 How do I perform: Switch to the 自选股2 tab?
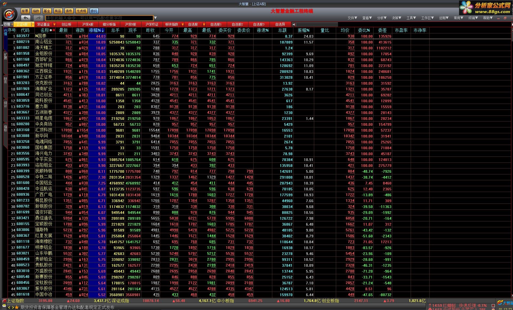pos(237,24)
